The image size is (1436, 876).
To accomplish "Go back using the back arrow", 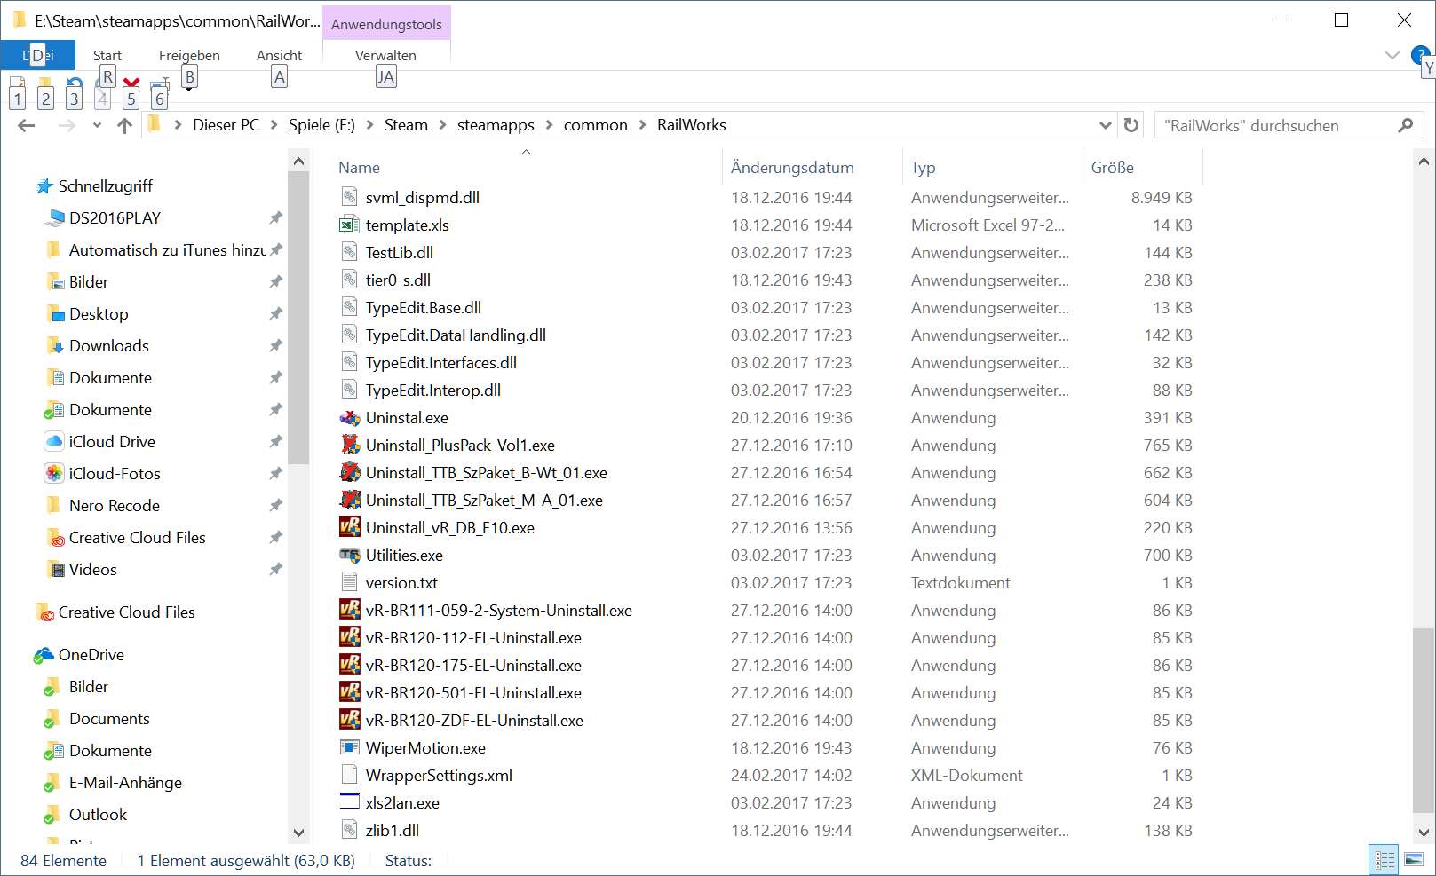I will coord(27,125).
